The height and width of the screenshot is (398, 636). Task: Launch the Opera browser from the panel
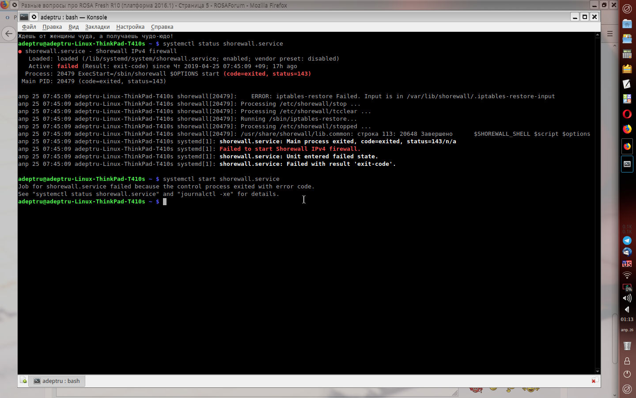point(627,114)
